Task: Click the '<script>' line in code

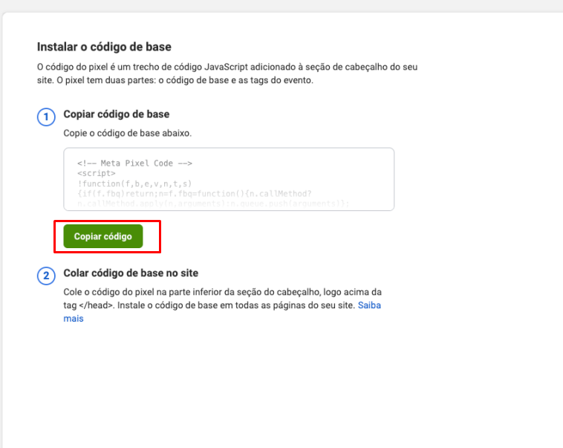Action: pyautogui.click(x=97, y=174)
